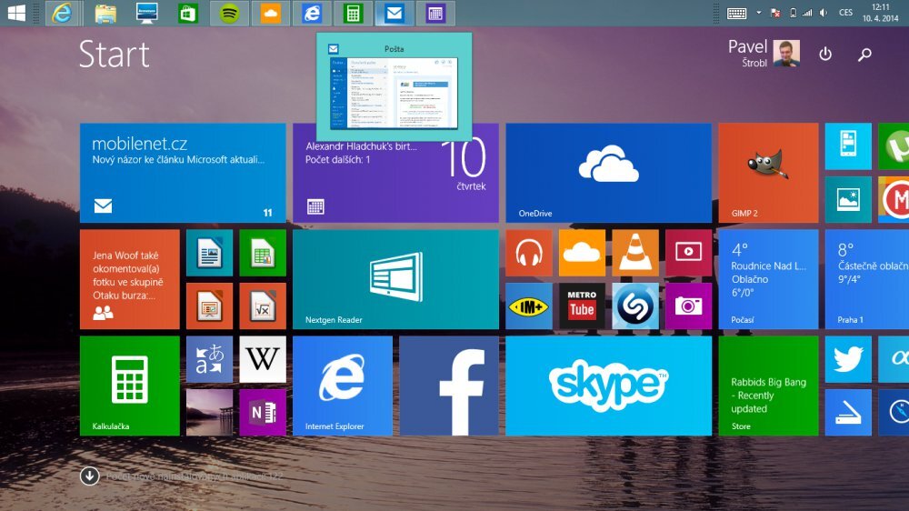Screen dimensions: 909x511
Task: Open search on the Start screen
Action: [x=864, y=54]
